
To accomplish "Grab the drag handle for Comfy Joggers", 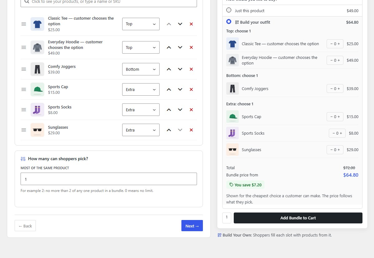I will 24,69.
